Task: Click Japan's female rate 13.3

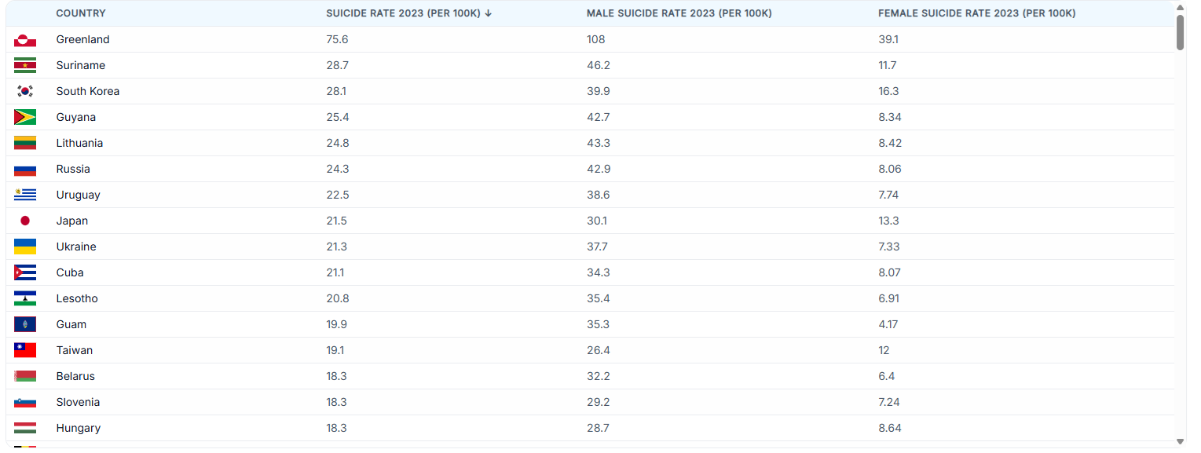Action: click(x=888, y=221)
